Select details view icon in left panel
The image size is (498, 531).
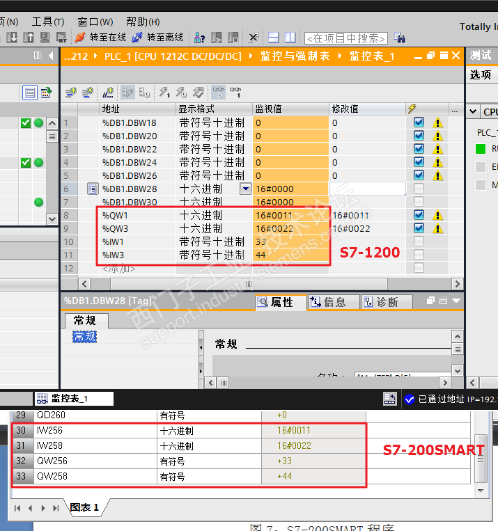pos(29,93)
